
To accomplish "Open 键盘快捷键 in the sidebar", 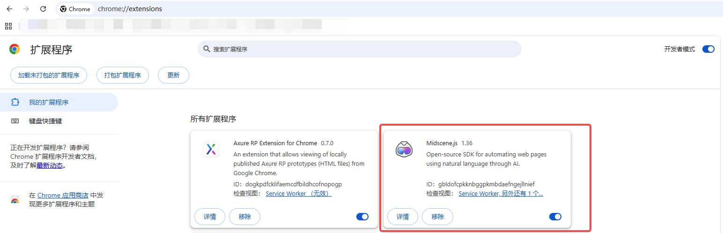I will point(59,121).
